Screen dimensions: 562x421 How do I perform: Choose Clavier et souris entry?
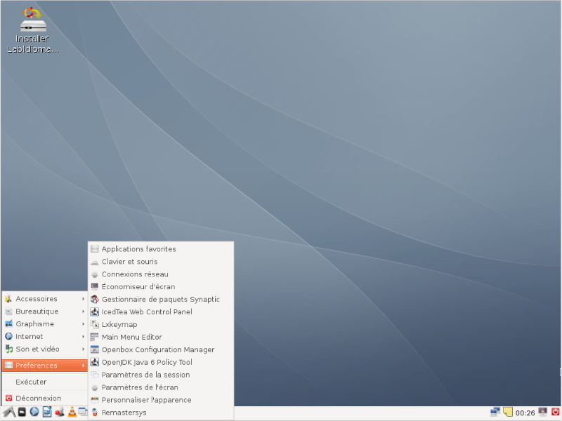pos(129,262)
